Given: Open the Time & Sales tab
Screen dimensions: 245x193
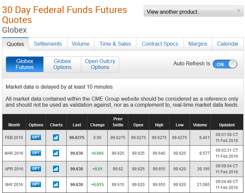Looking at the screenshot, I should coord(115,44).
